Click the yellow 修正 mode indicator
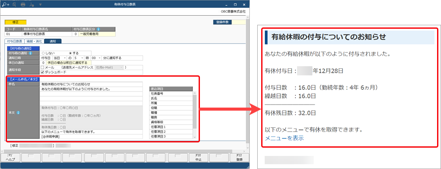The width and height of the screenshot is (441, 169). click(15, 22)
